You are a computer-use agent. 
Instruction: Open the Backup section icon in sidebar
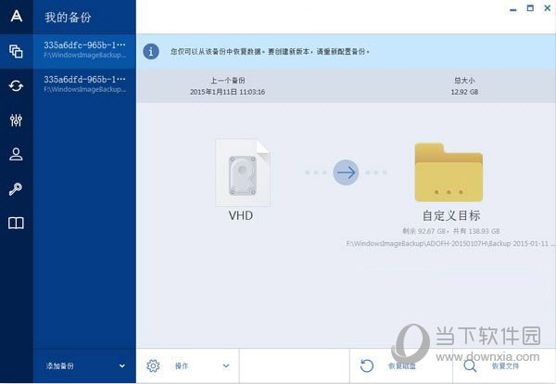tap(16, 51)
